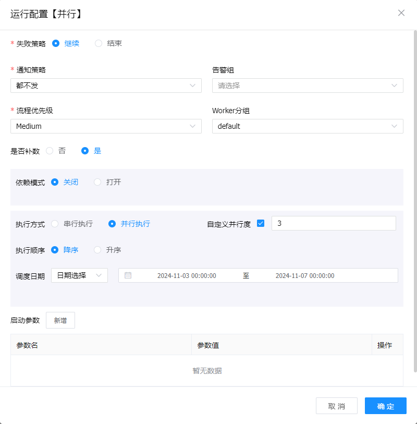
Task: Click the end date 2024-11-07 field
Action: coord(305,275)
